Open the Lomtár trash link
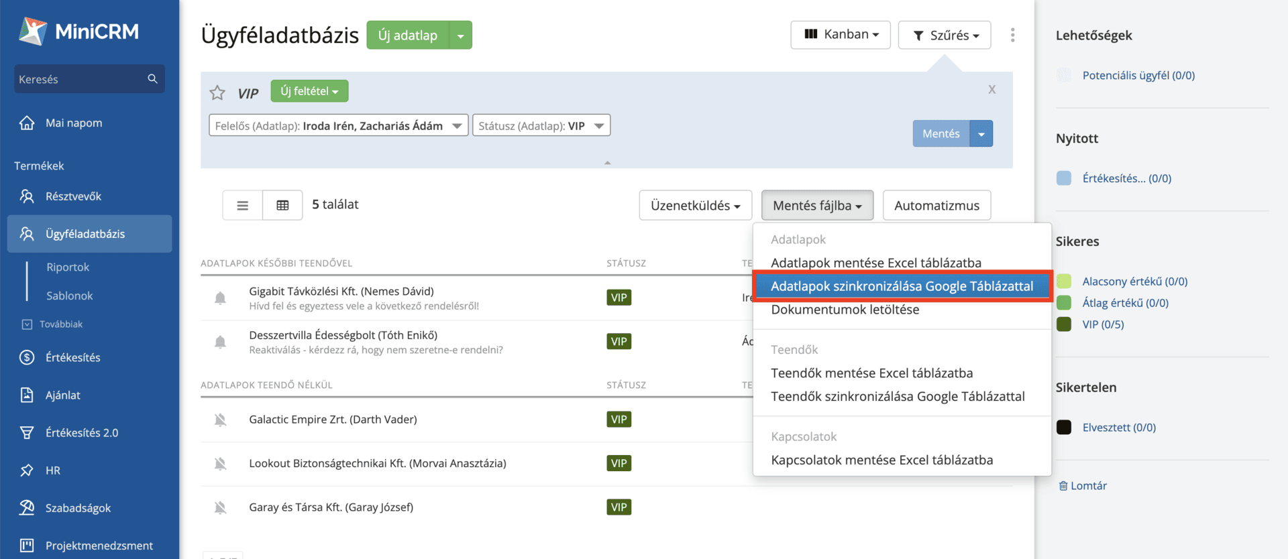 pos(1083,485)
